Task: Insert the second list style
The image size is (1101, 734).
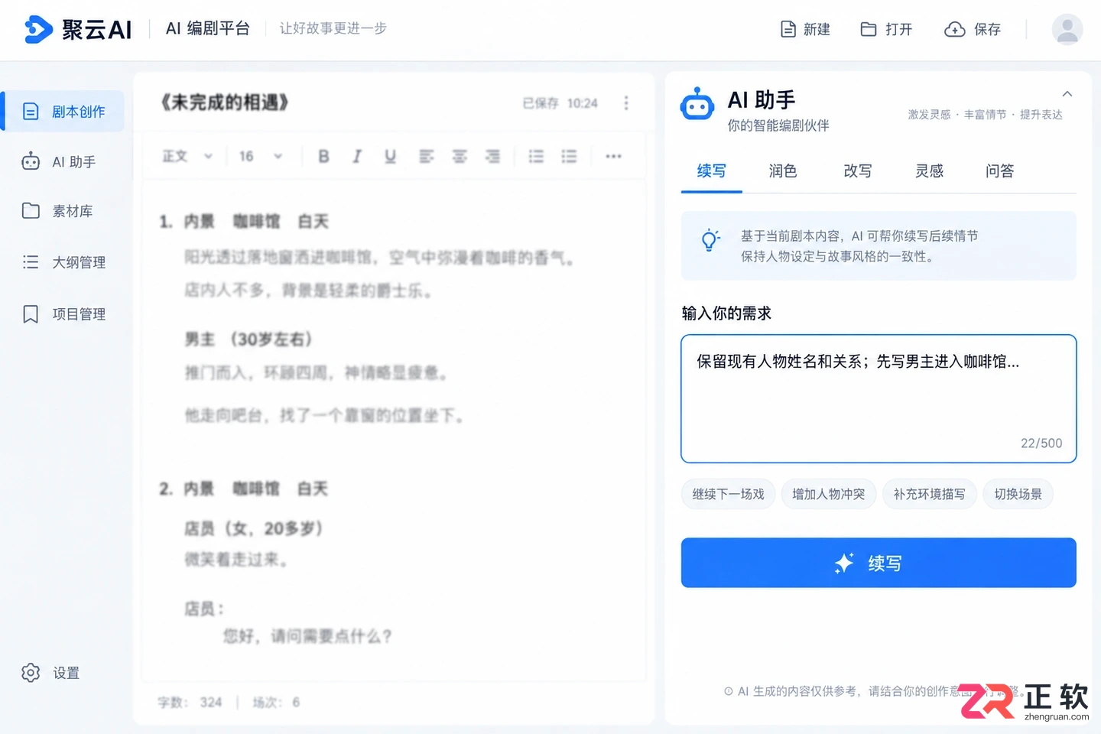Action: 569,156
